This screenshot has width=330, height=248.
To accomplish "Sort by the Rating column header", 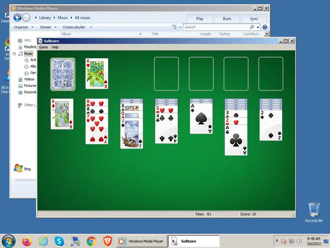I will [224, 34].
